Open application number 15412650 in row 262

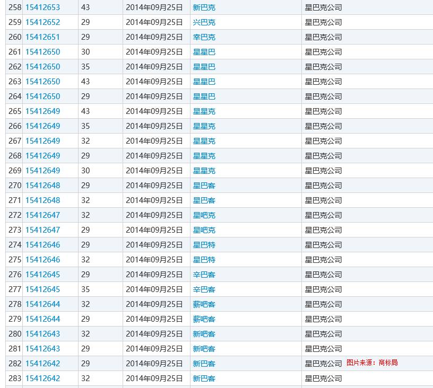(42, 67)
